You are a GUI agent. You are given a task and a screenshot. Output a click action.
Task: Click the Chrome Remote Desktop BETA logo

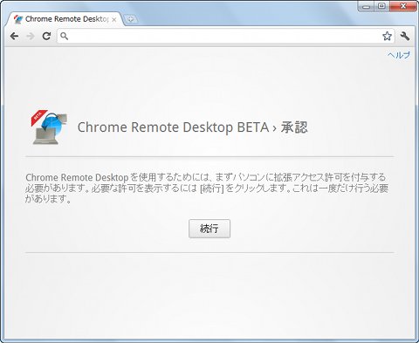[49, 127]
